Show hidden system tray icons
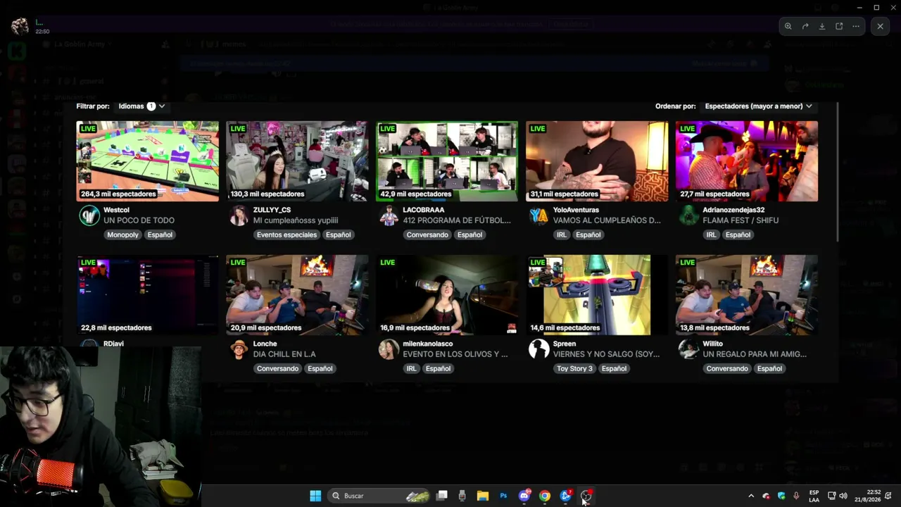The image size is (901, 507). (x=751, y=496)
